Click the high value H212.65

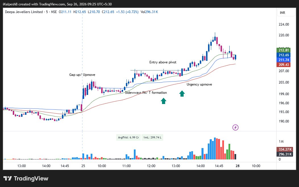click(80, 12)
